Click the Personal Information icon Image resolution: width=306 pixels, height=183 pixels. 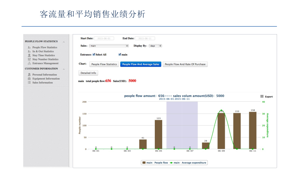29,75
